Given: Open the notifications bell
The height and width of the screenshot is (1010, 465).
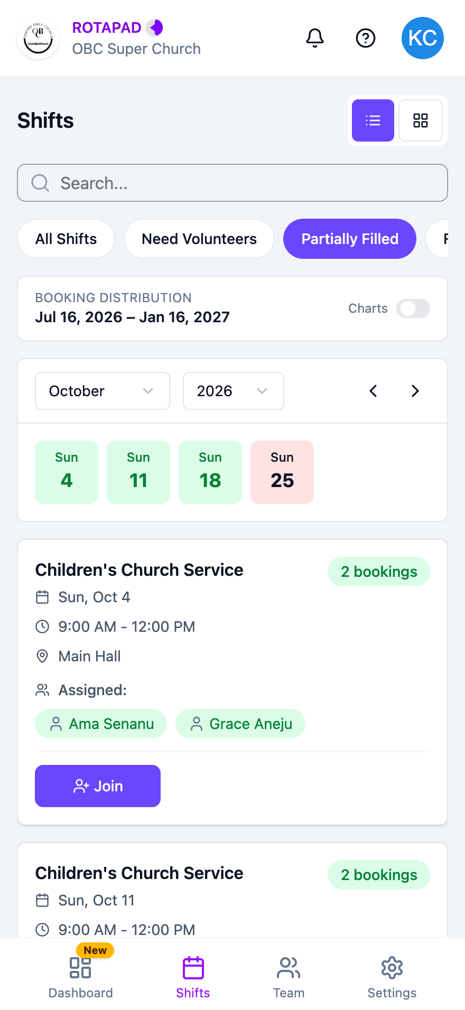Looking at the screenshot, I should pos(315,38).
